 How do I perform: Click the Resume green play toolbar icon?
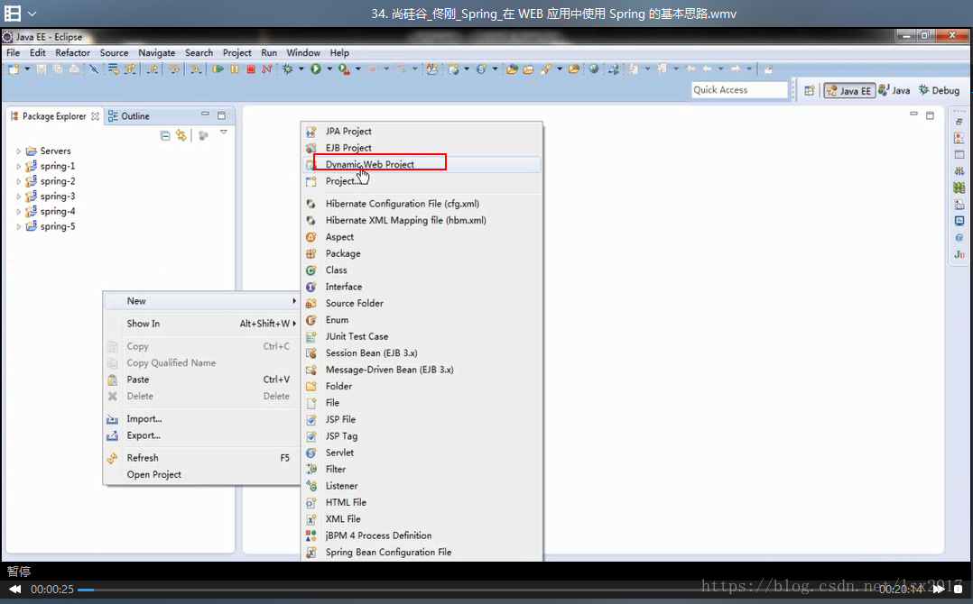point(218,69)
